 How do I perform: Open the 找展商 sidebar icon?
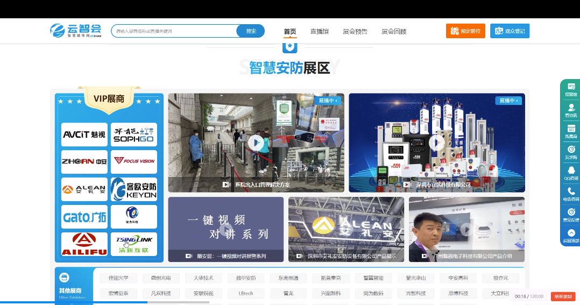[571, 132]
